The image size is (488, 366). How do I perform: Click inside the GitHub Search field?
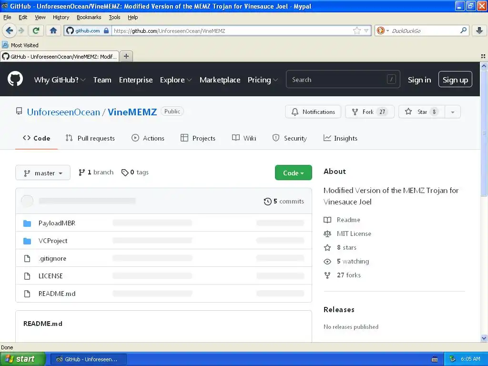point(343,80)
